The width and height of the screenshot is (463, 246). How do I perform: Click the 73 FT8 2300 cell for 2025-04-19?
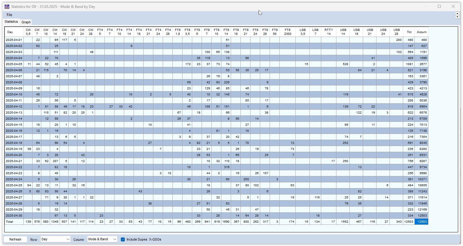click(288, 149)
